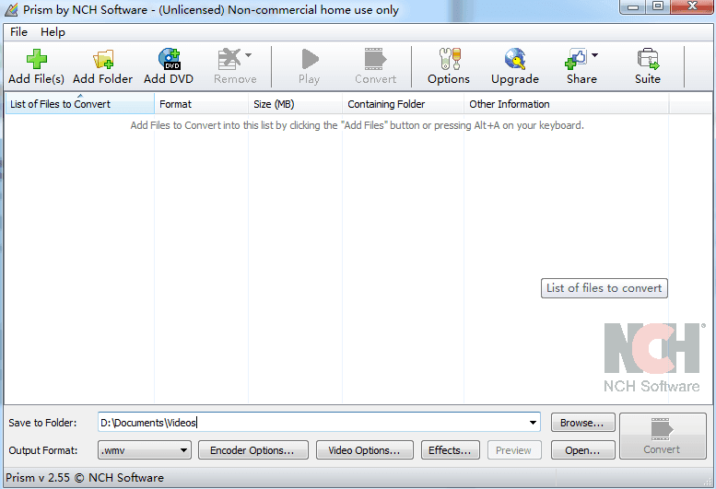Maximize the Prism window

(x=658, y=6)
